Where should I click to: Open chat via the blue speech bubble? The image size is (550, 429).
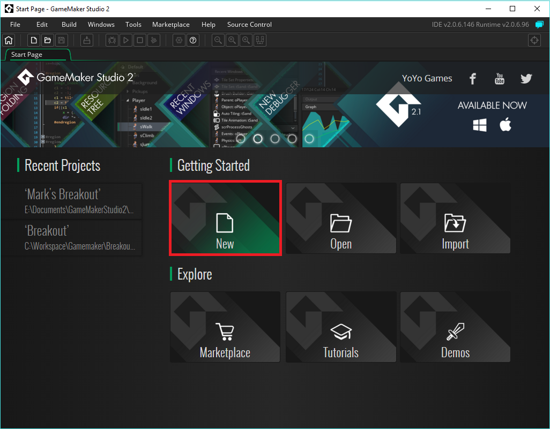pos(539,24)
